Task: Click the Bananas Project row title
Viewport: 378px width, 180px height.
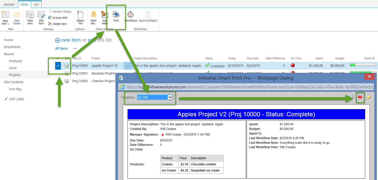Action: click(x=103, y=73)
